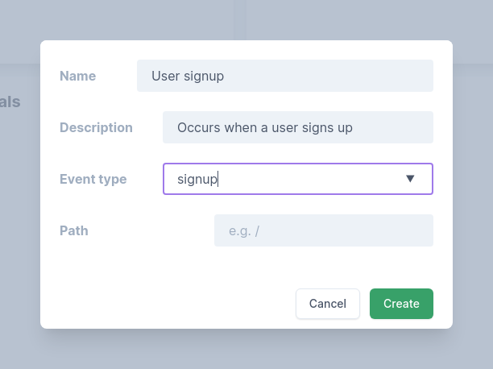Screen dimensions: 493x369
Task: Open the Event type dropdown arrow
Action: click(410, 179)
